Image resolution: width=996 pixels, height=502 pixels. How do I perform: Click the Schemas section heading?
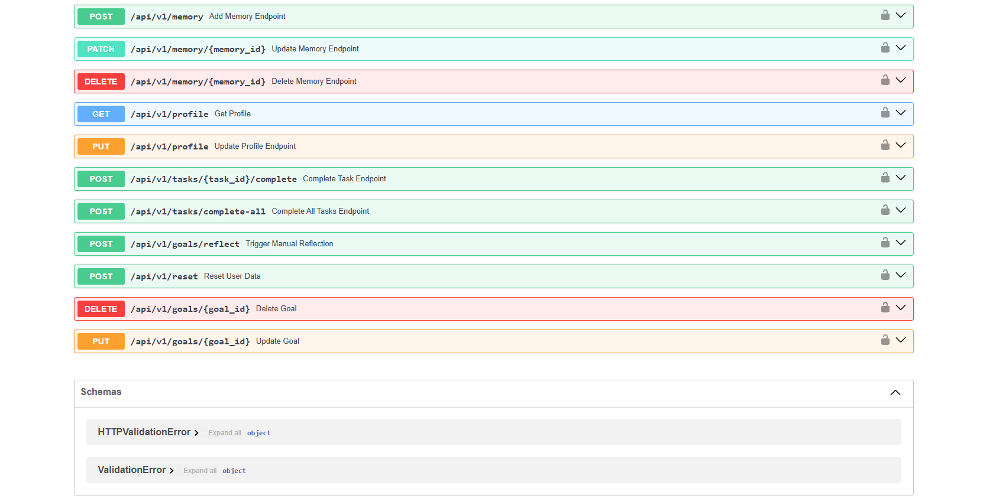(x=101, y=392)
